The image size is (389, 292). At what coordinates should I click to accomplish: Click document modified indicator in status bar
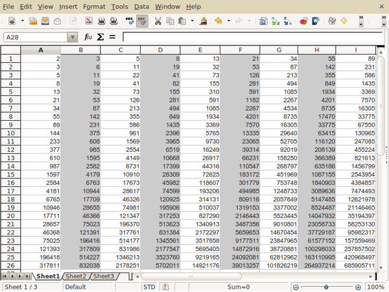point(165,287)
